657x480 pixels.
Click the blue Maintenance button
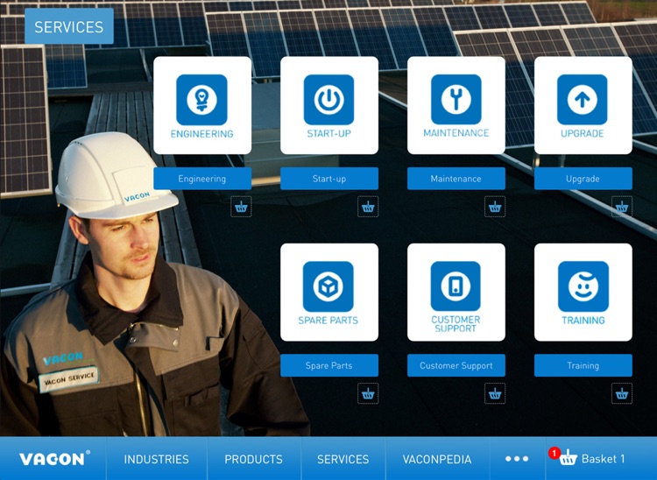point(456,179)
